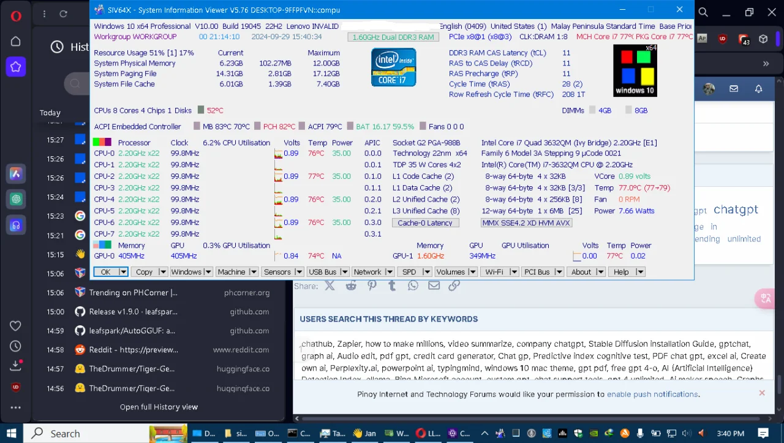
Task: Open Opera bookmarks star sidebar icon
Action: tap(16, 67)
